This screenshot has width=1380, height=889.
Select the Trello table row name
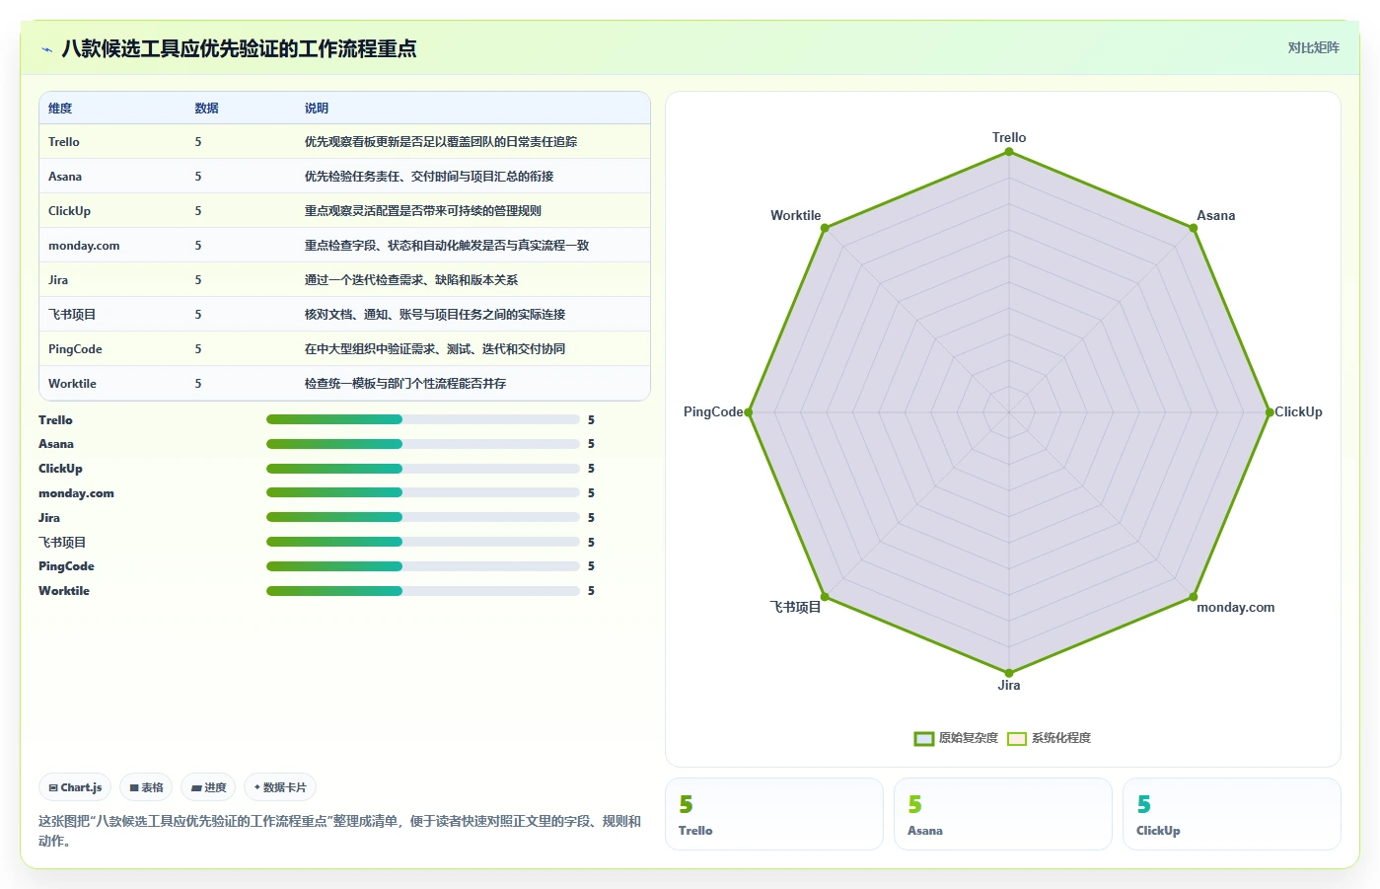(64, 142)
